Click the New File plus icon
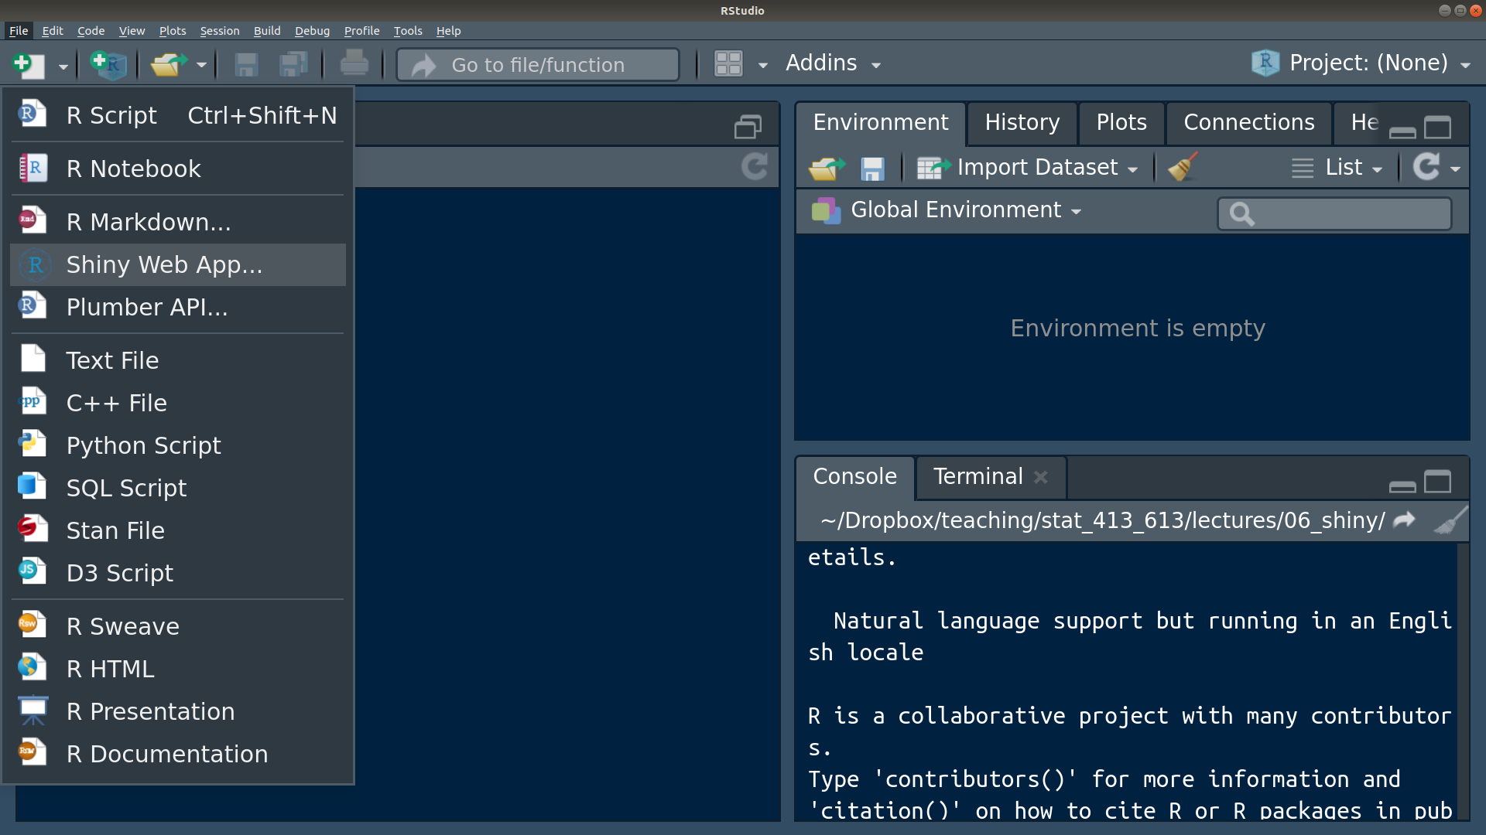Image resolution: width=1486 pixels, height=835 pixels. pyautogui.click(x=29, y=65)
